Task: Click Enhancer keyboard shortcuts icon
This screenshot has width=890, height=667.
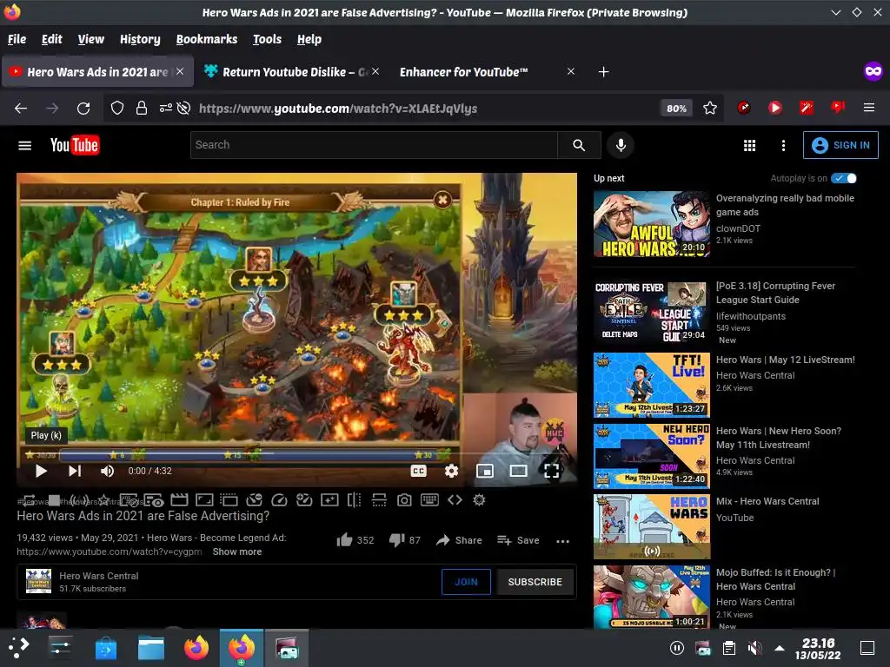Action: pyautogui.click(x=429, y=499)
